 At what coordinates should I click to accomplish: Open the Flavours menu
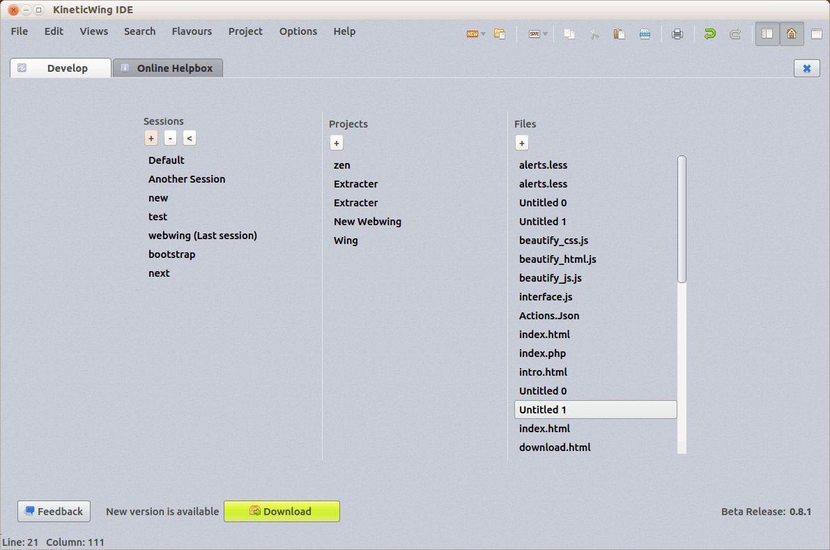192,31
